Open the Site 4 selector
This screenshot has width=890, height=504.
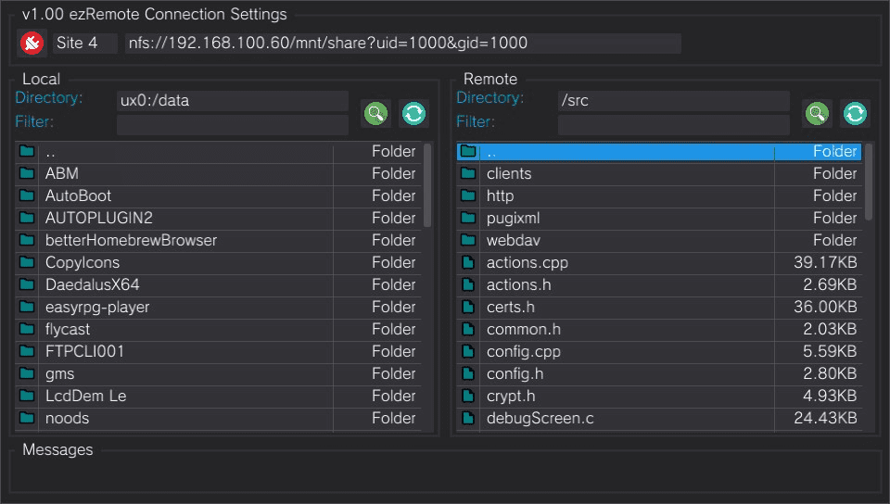[84, 44]
